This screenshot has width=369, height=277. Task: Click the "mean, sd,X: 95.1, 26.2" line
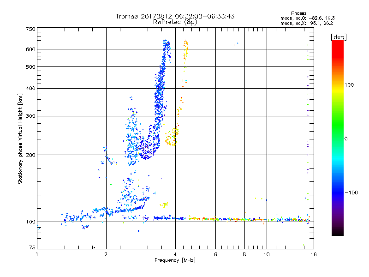pyautogui.click(x=307, y=23)
